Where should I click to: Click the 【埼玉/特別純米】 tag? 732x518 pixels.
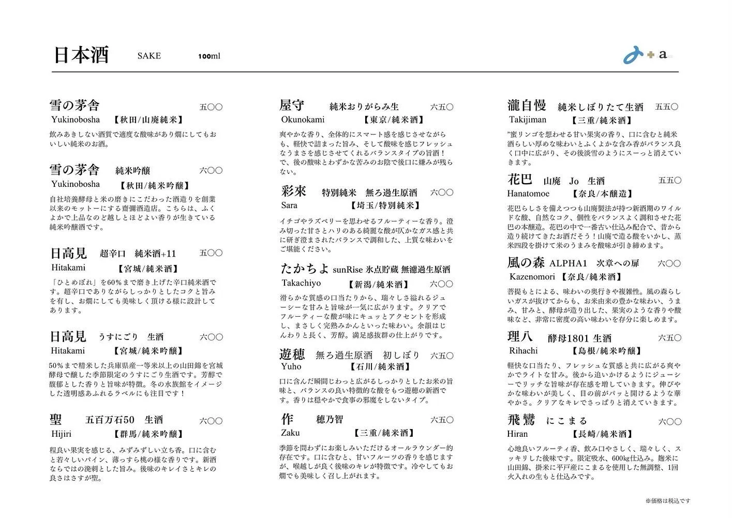pyautogui.click(x=385, y=205)
